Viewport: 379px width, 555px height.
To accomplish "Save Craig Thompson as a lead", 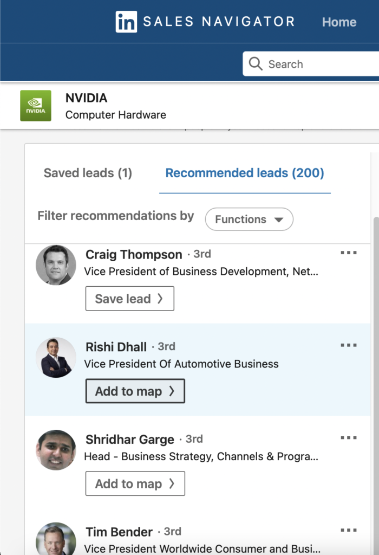I will click(x=129, y=299).
